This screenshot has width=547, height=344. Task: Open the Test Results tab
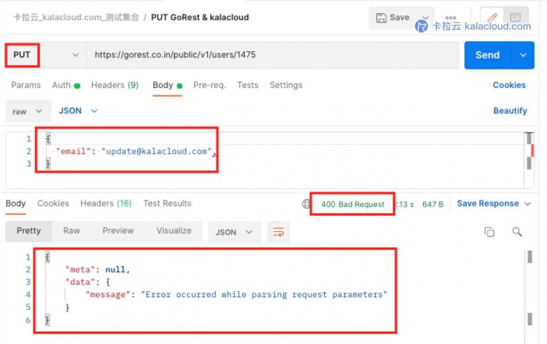167,203
